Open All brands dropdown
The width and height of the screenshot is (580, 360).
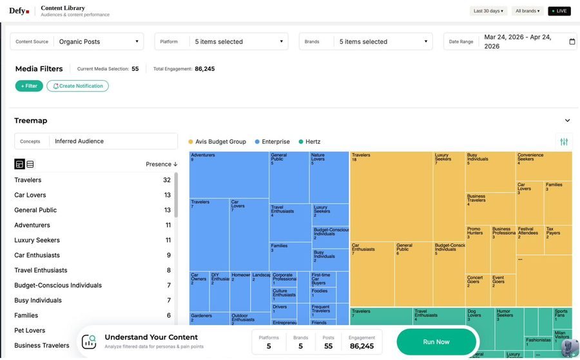(x=527, y=11)
